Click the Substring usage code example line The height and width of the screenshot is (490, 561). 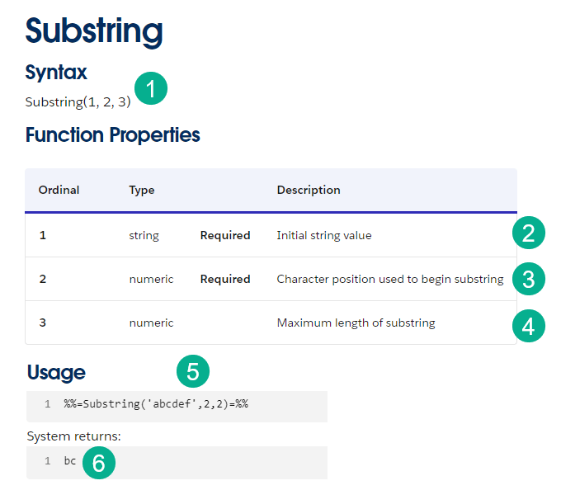coord(156,404)
